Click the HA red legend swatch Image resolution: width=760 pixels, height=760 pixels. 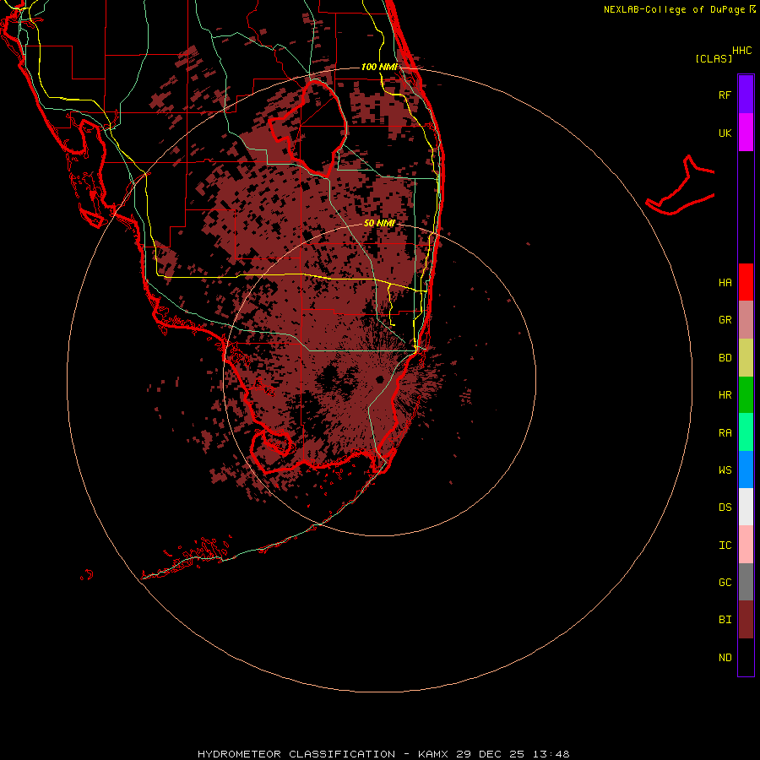tap(746, 282)
